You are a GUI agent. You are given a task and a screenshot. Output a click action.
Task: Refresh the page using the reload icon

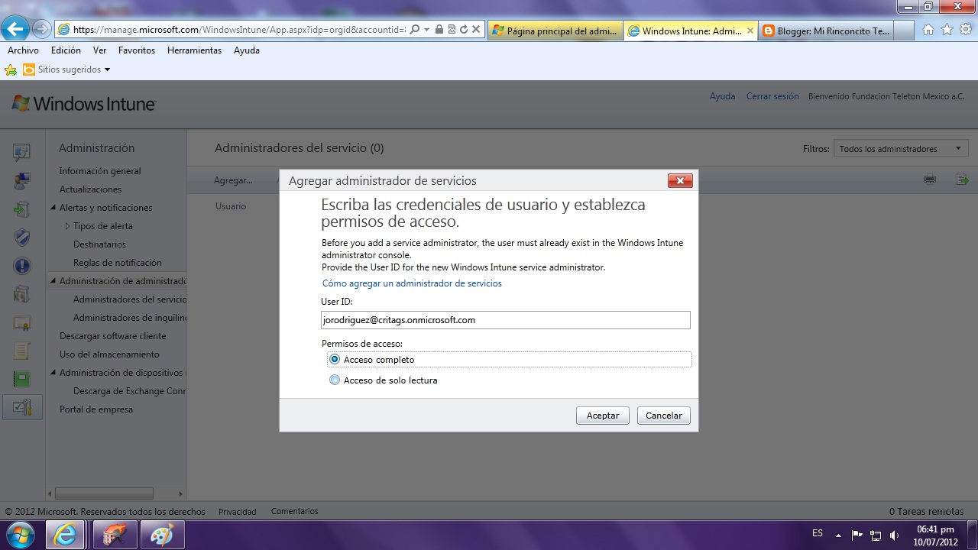pyautogui.click(x=463, y=29)
